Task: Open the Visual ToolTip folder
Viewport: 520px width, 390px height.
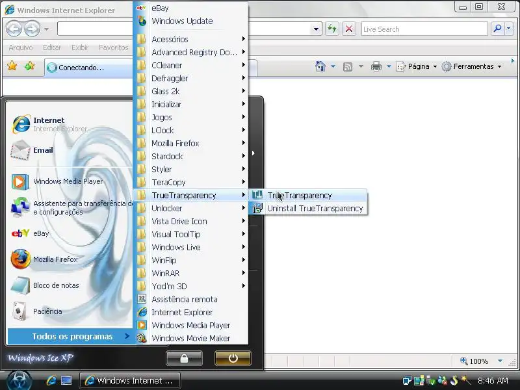Action: (190, 234)
